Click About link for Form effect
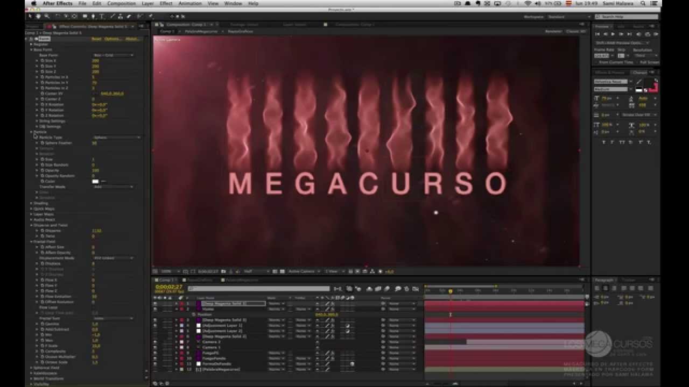 pyautogui.click(x=131, y=39)
